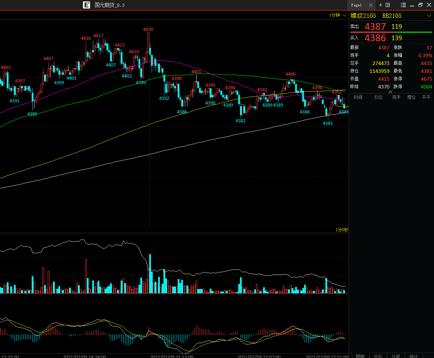Screen dimensions: 434x358
Task: Restore down the window
Action: click(x=420, y=5)
